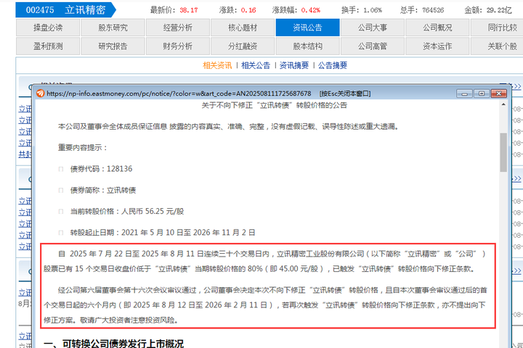
Task: Open the 同行比较 tab
Action: click(x=497, y=28)
